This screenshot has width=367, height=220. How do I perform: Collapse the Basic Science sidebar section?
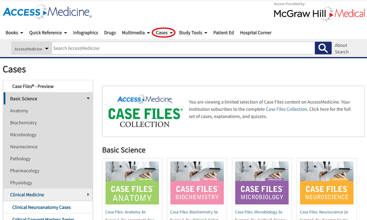point(48,99)
